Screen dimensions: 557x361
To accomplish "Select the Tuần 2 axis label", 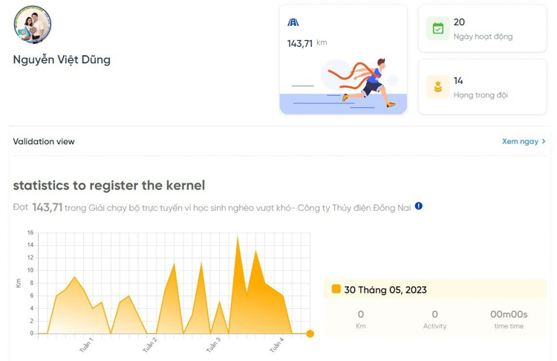I will coord(150,345).
